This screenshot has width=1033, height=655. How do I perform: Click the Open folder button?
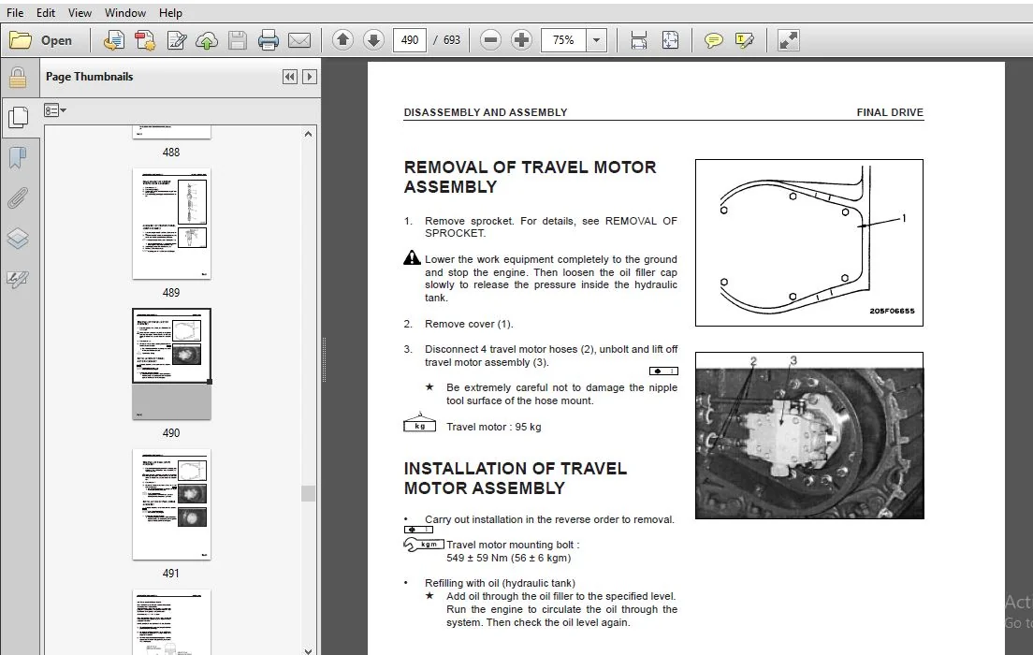coord(41,40)
